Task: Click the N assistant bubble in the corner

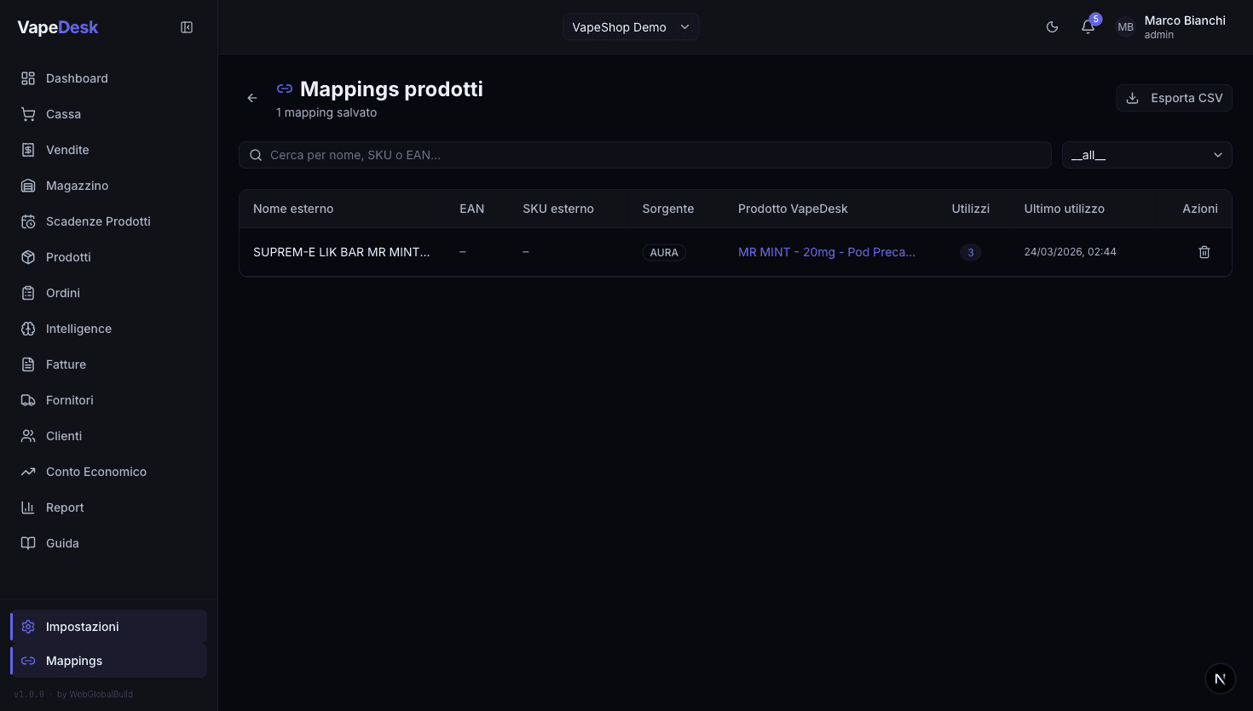Action: click(1220, 678)
